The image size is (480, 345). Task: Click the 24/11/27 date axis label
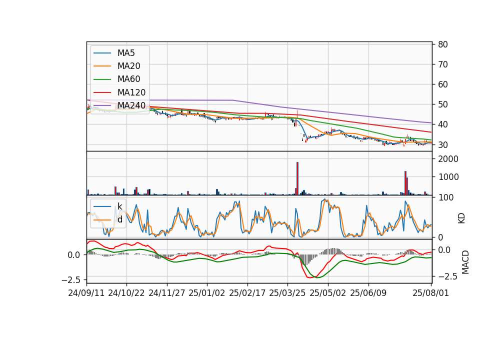point(167,293)
